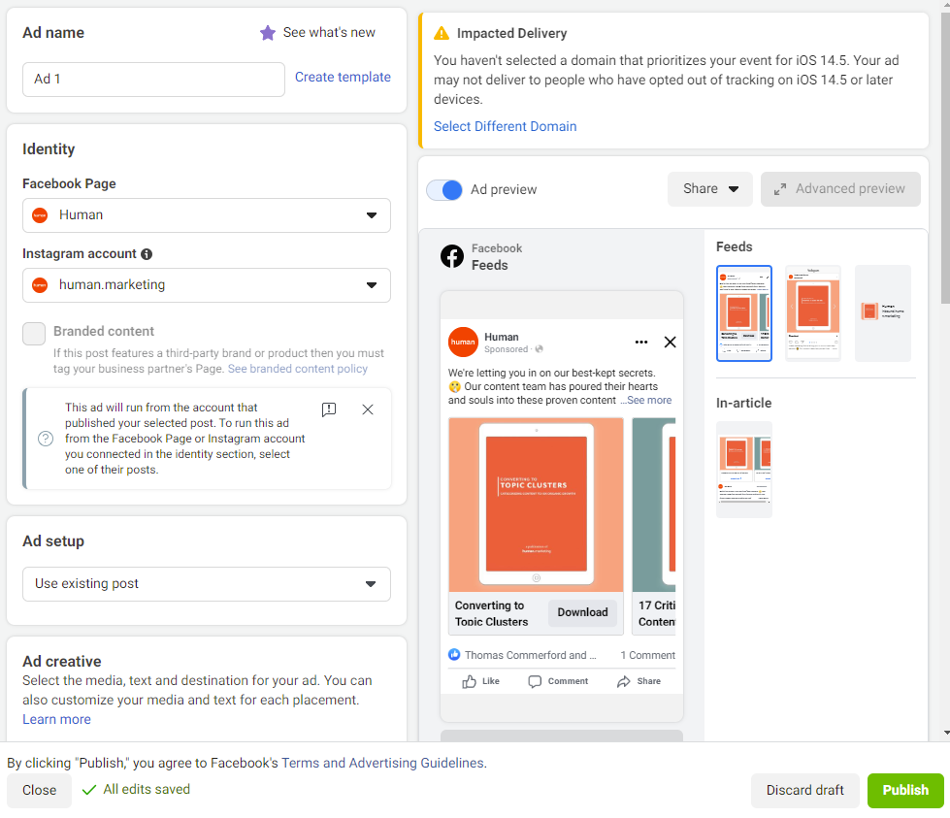Check the Branded content checkbox

click(34, 333)
